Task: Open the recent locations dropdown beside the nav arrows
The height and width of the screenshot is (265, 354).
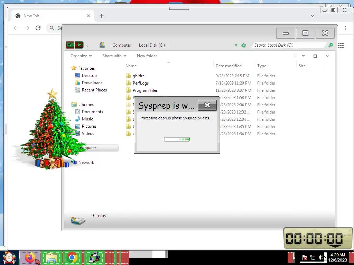Action: pyautogui.click(x=87, y=46)
